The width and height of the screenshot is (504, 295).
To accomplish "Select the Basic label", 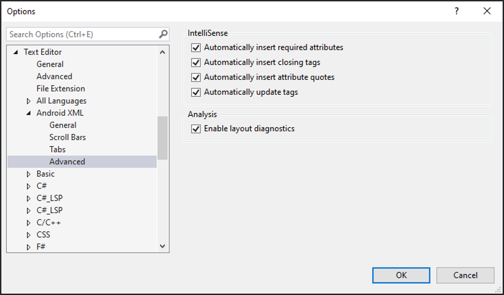I will coord(45,174).
